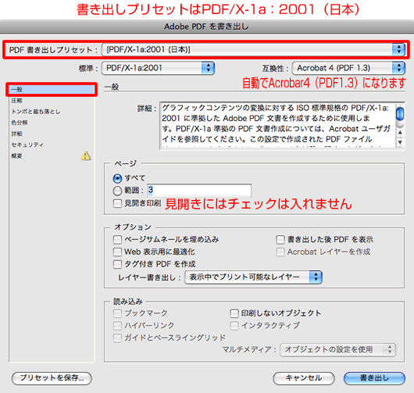Click the 範囲 page range input field
Screen dimensions: 414x393
(199, 190)
